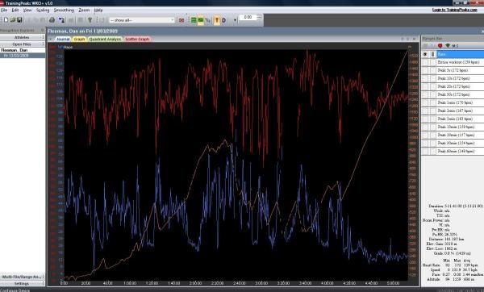
Task: Select athlete Fleeman, Dan in explorer
Action: [15, 50]
